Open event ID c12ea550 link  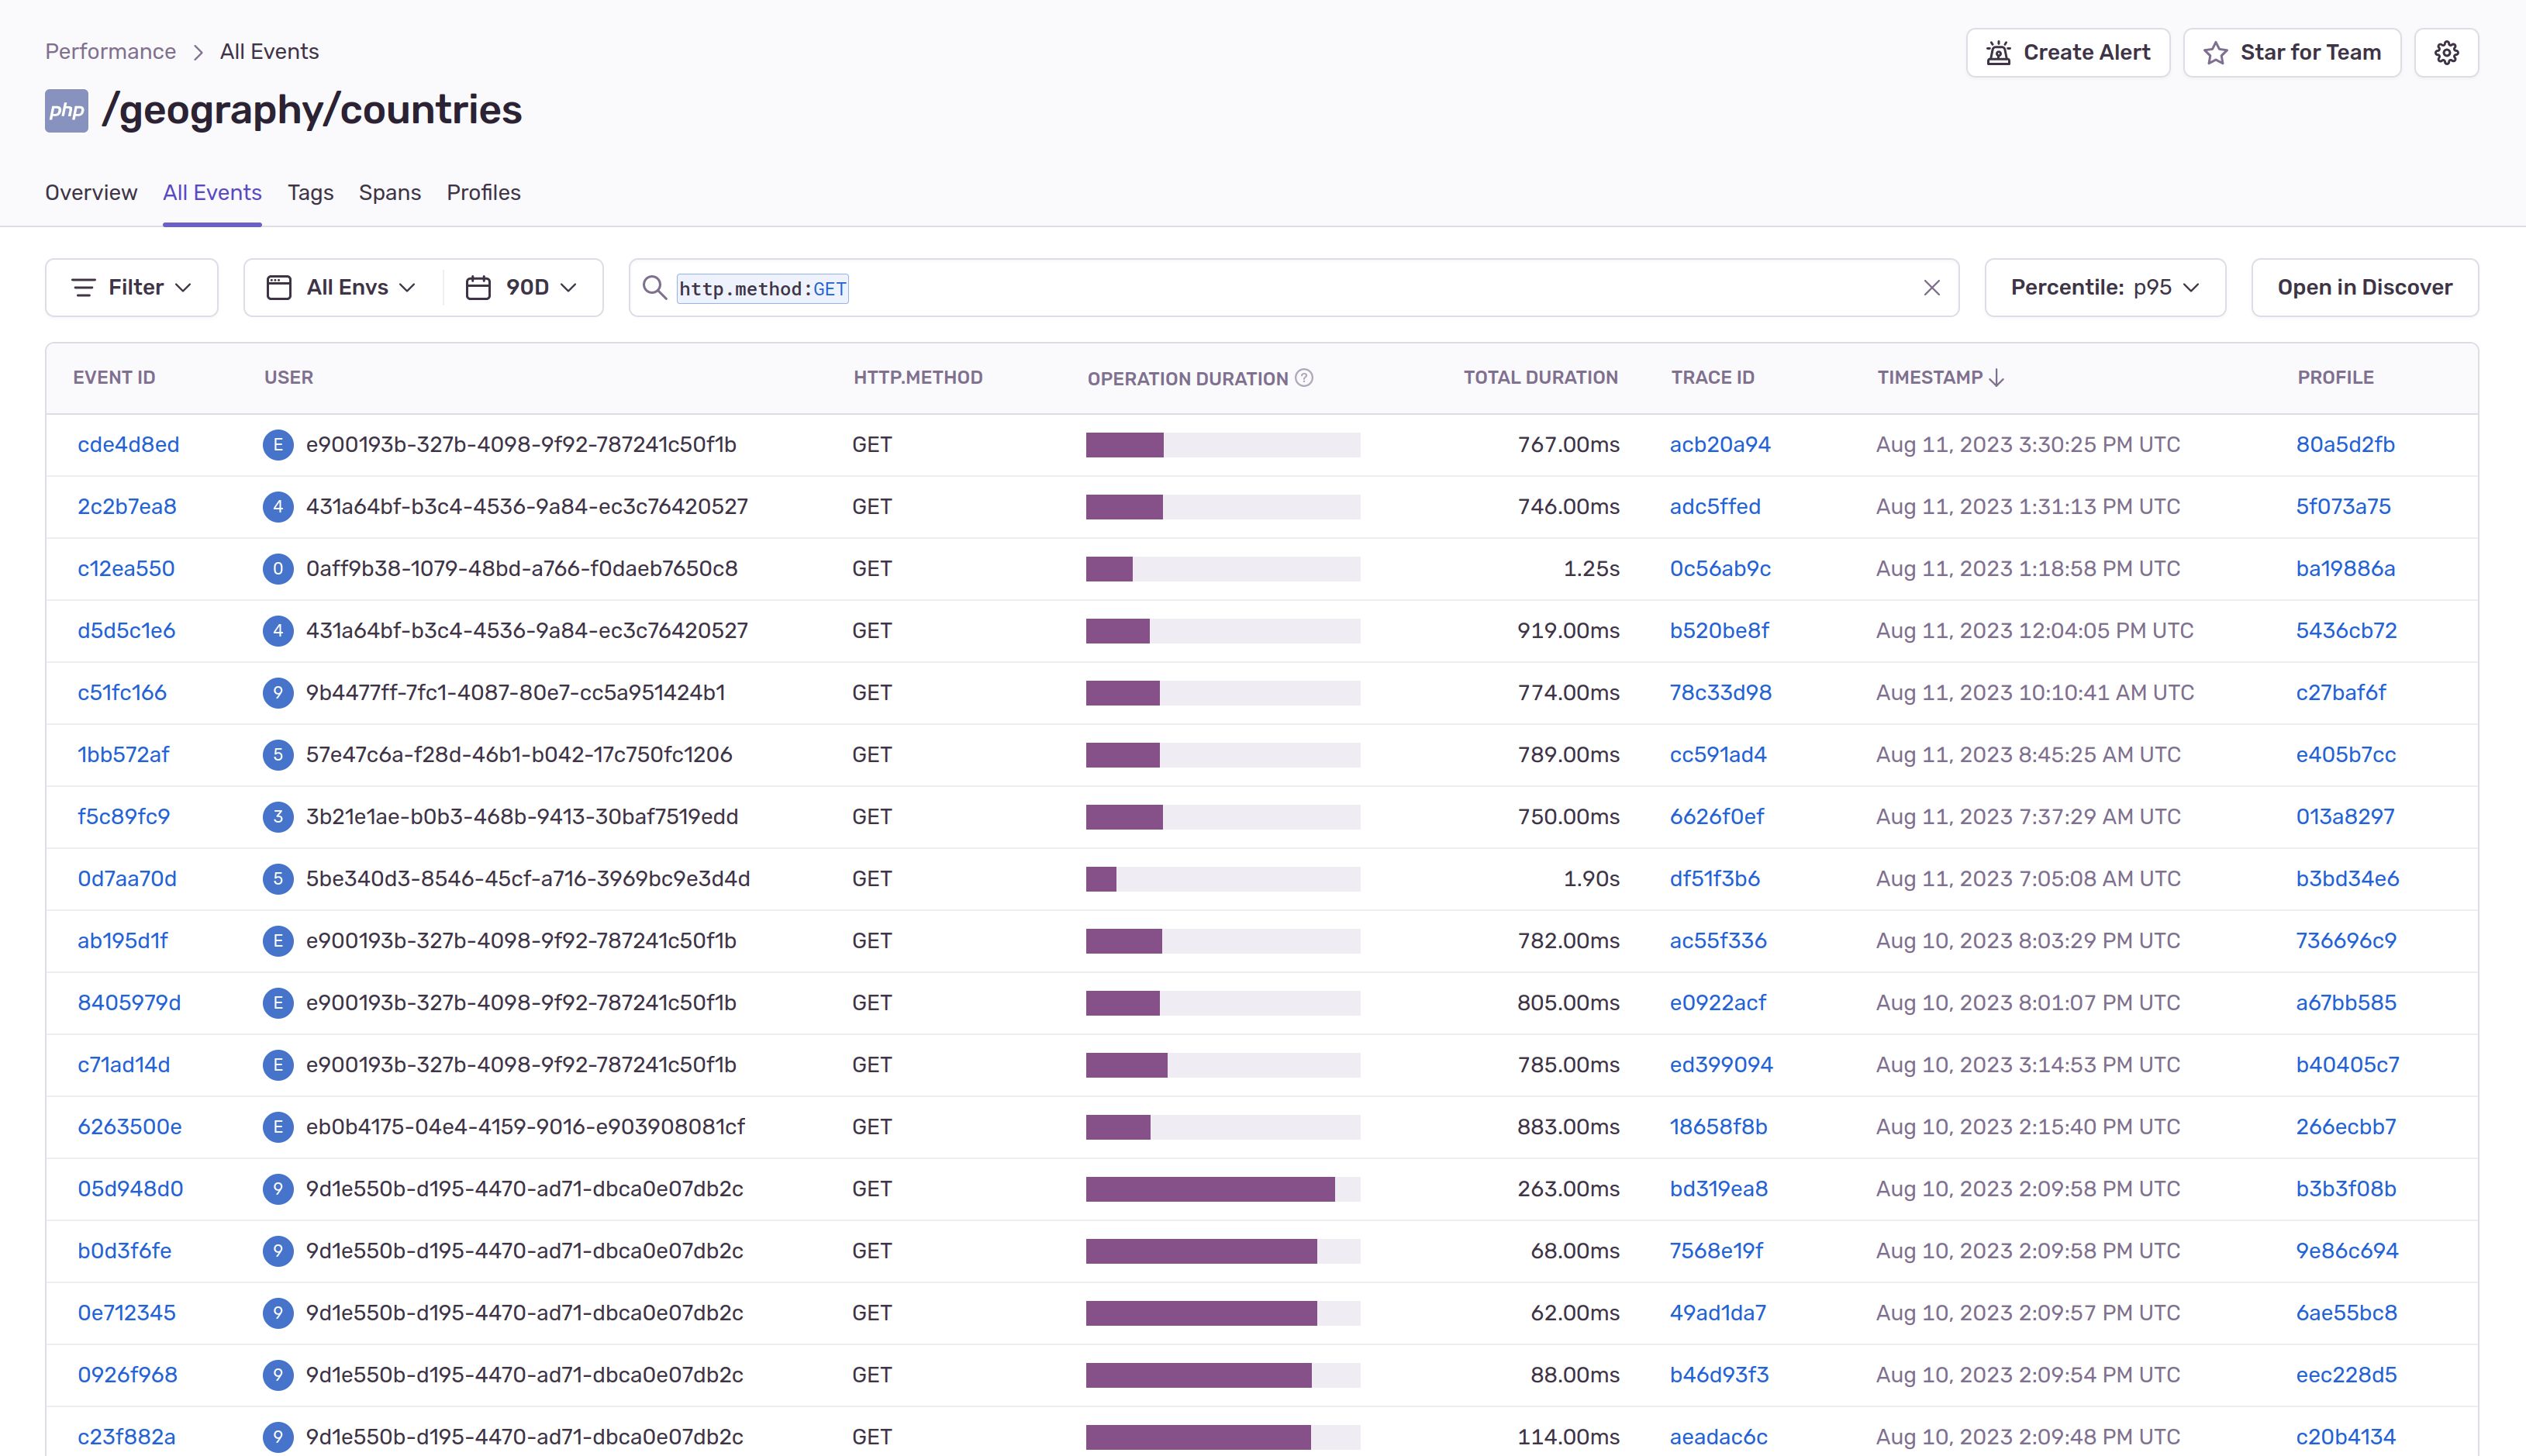click(126, 569)
